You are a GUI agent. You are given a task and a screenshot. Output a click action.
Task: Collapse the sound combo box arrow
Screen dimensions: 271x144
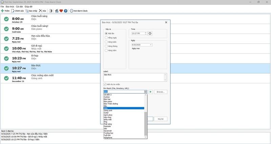click(146, 91)
